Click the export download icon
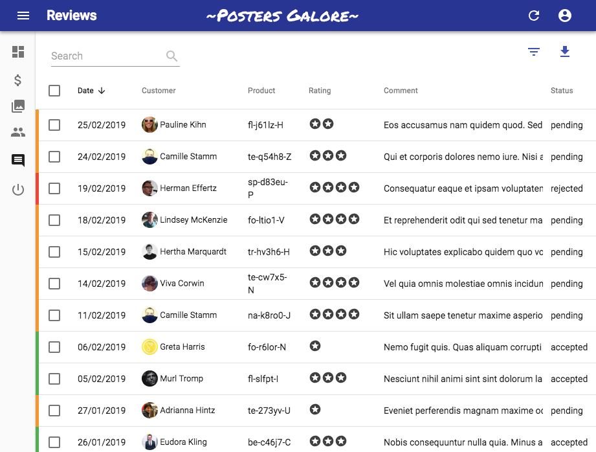The image size is (596, 452). tap(565, 52)
